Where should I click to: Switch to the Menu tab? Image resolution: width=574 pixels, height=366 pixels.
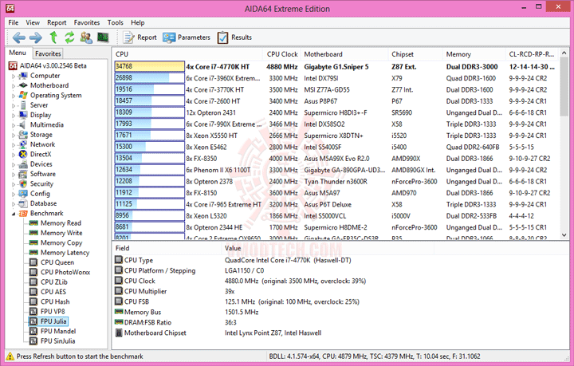pos(18,53)
